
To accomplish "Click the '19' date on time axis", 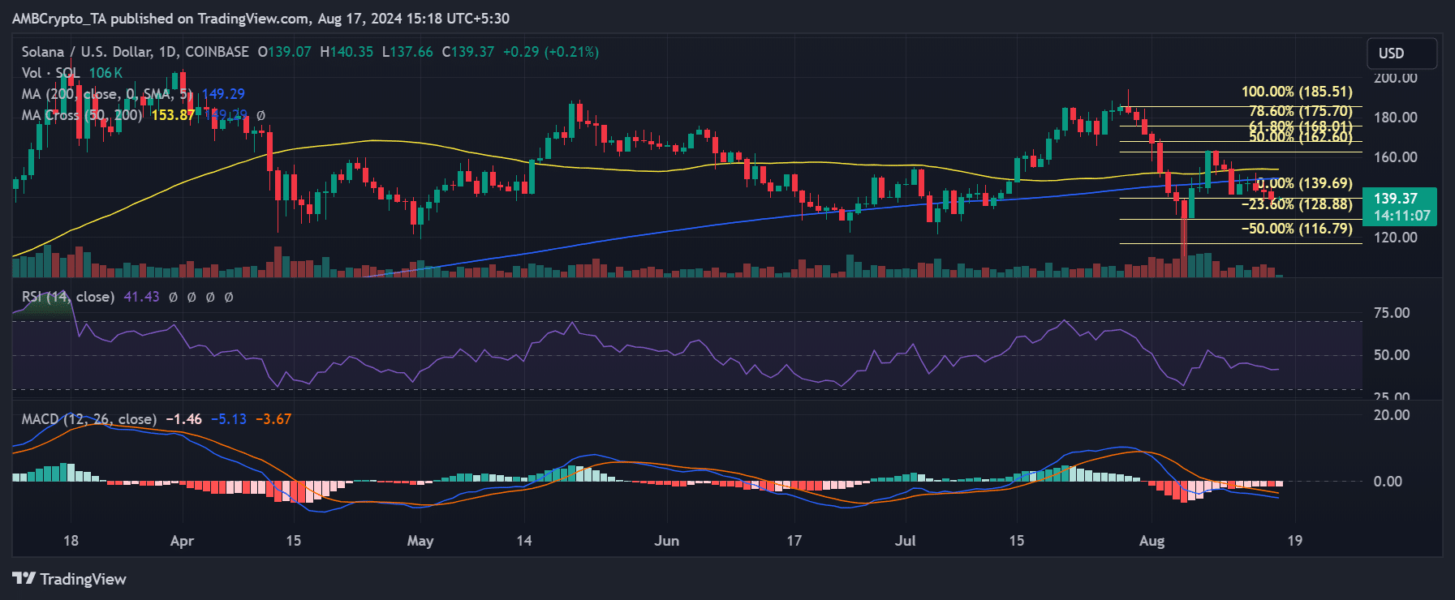I will point(1295,541).
